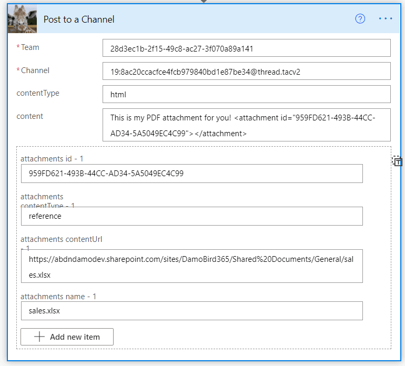This screenshot has width=405, height=366.
Task: Click the plus icon beside Add new item
Action: click(x=39, y=337)
